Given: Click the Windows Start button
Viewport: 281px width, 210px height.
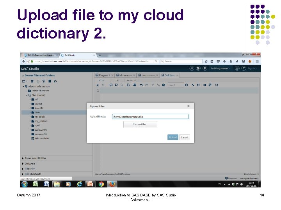Looking at the screenshot, I should (25, 184).
